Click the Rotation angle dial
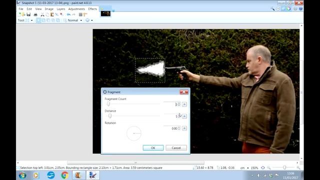This screenshot has width=320, height=180. click(x=134, y=133)
